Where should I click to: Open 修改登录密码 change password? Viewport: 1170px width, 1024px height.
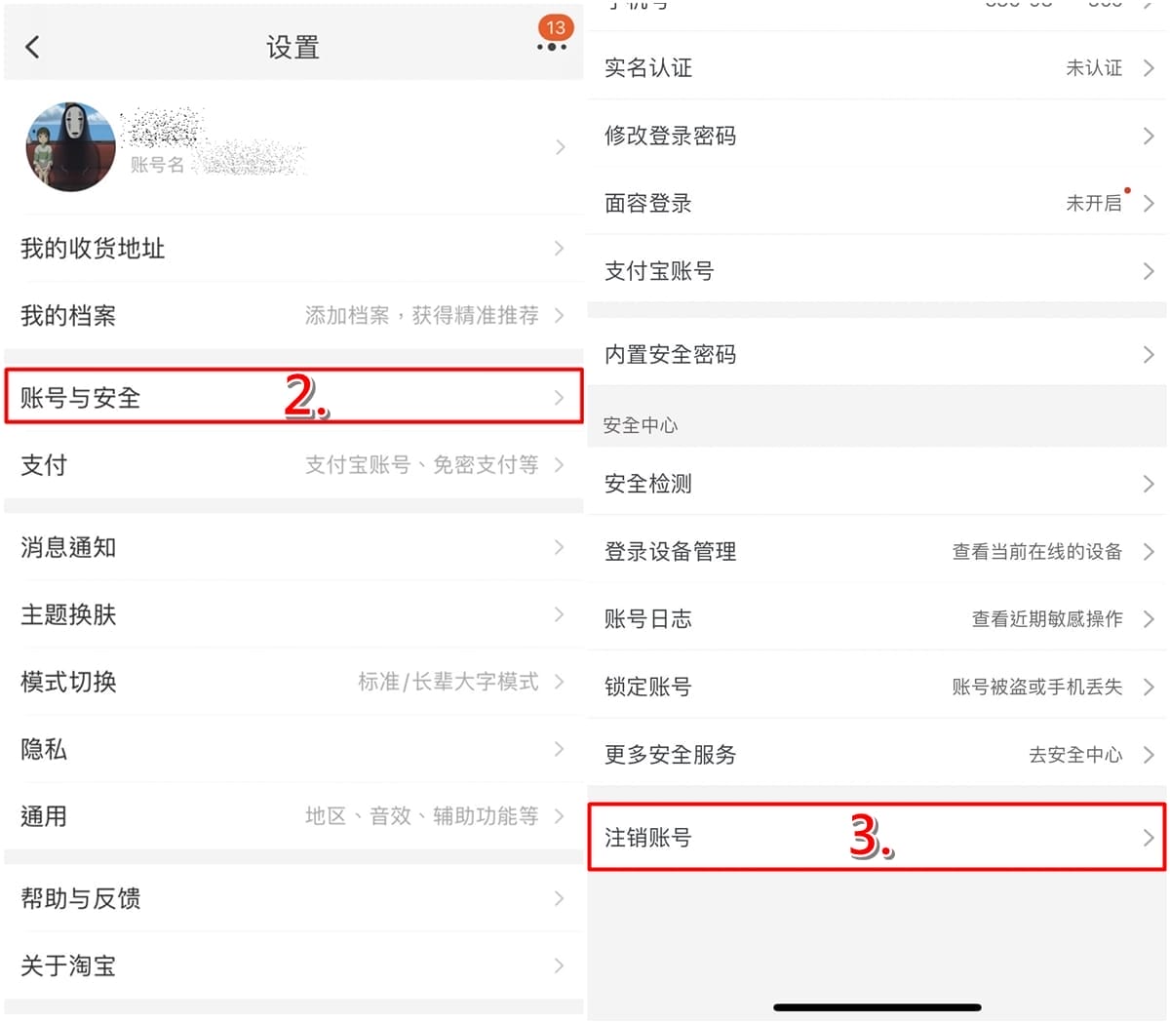[877, 136]
